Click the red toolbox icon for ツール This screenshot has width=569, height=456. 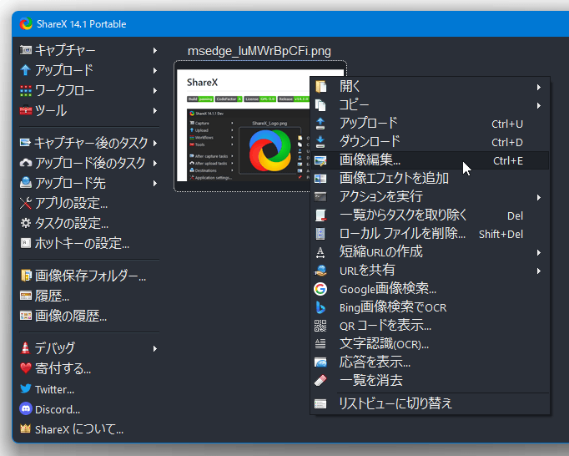(x=26, y=110)
